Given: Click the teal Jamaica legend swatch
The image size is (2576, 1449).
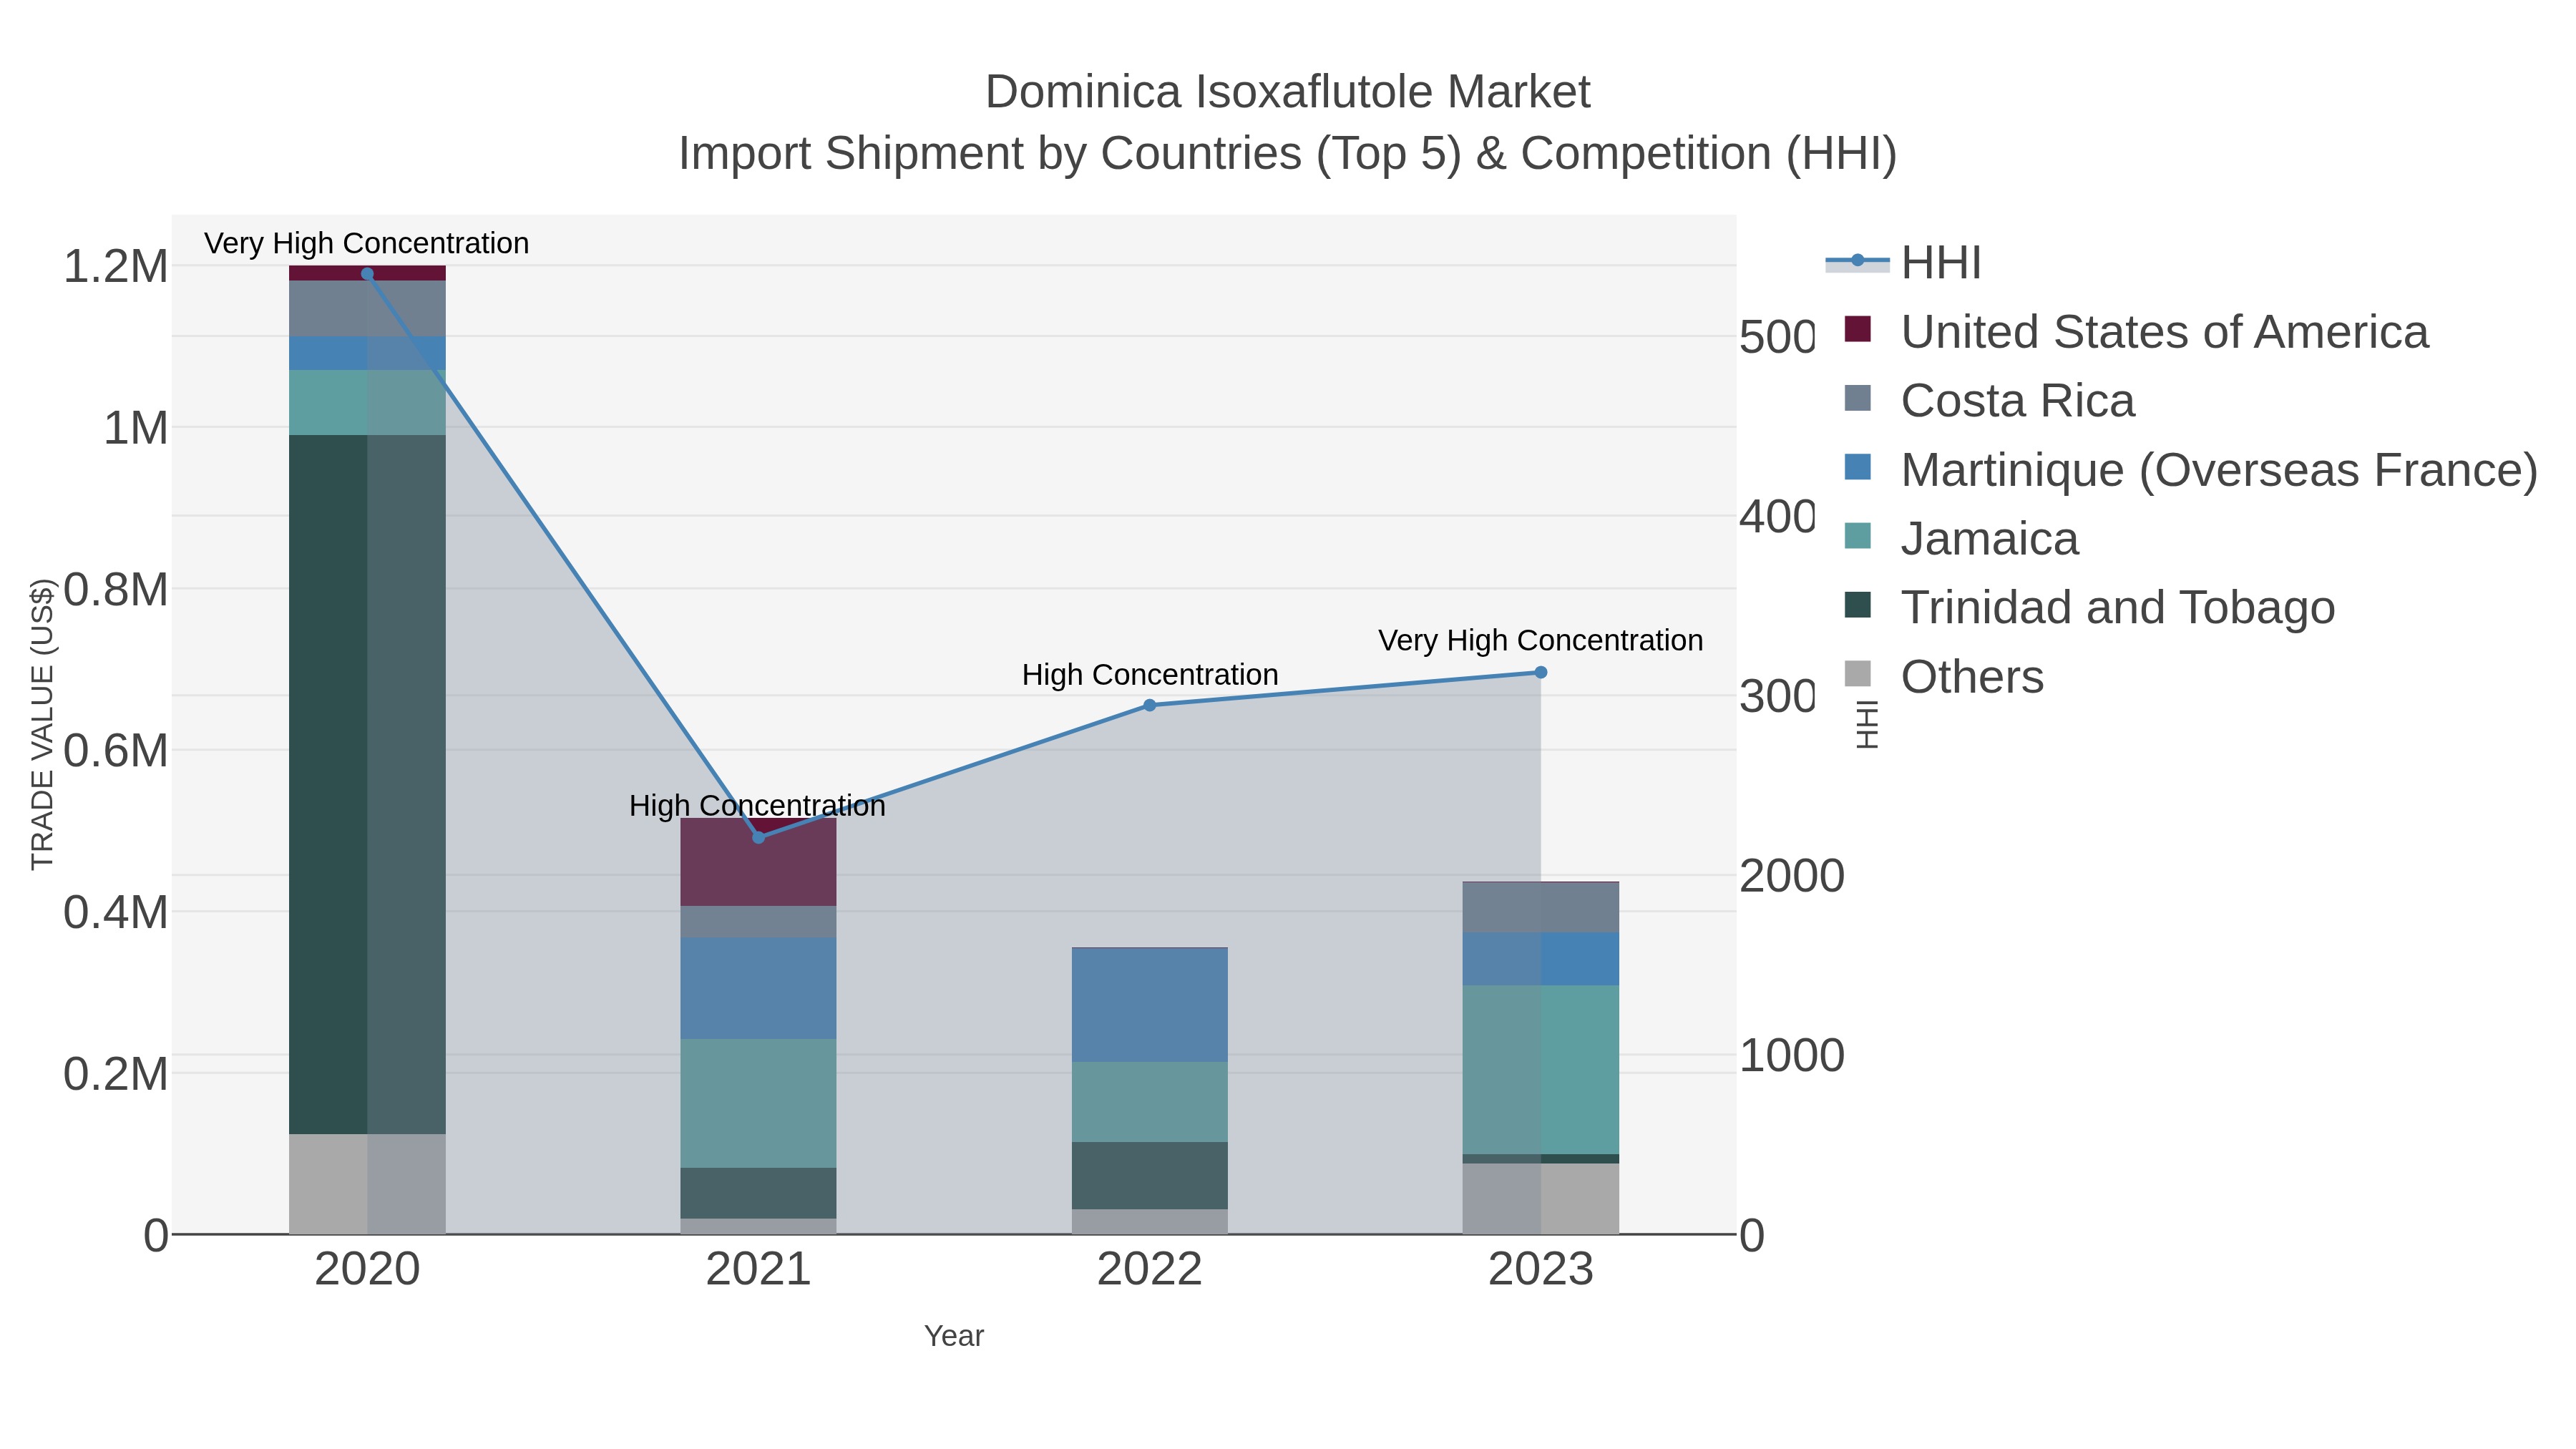Looking at the screenshot, I should [x=1857, y=536].
